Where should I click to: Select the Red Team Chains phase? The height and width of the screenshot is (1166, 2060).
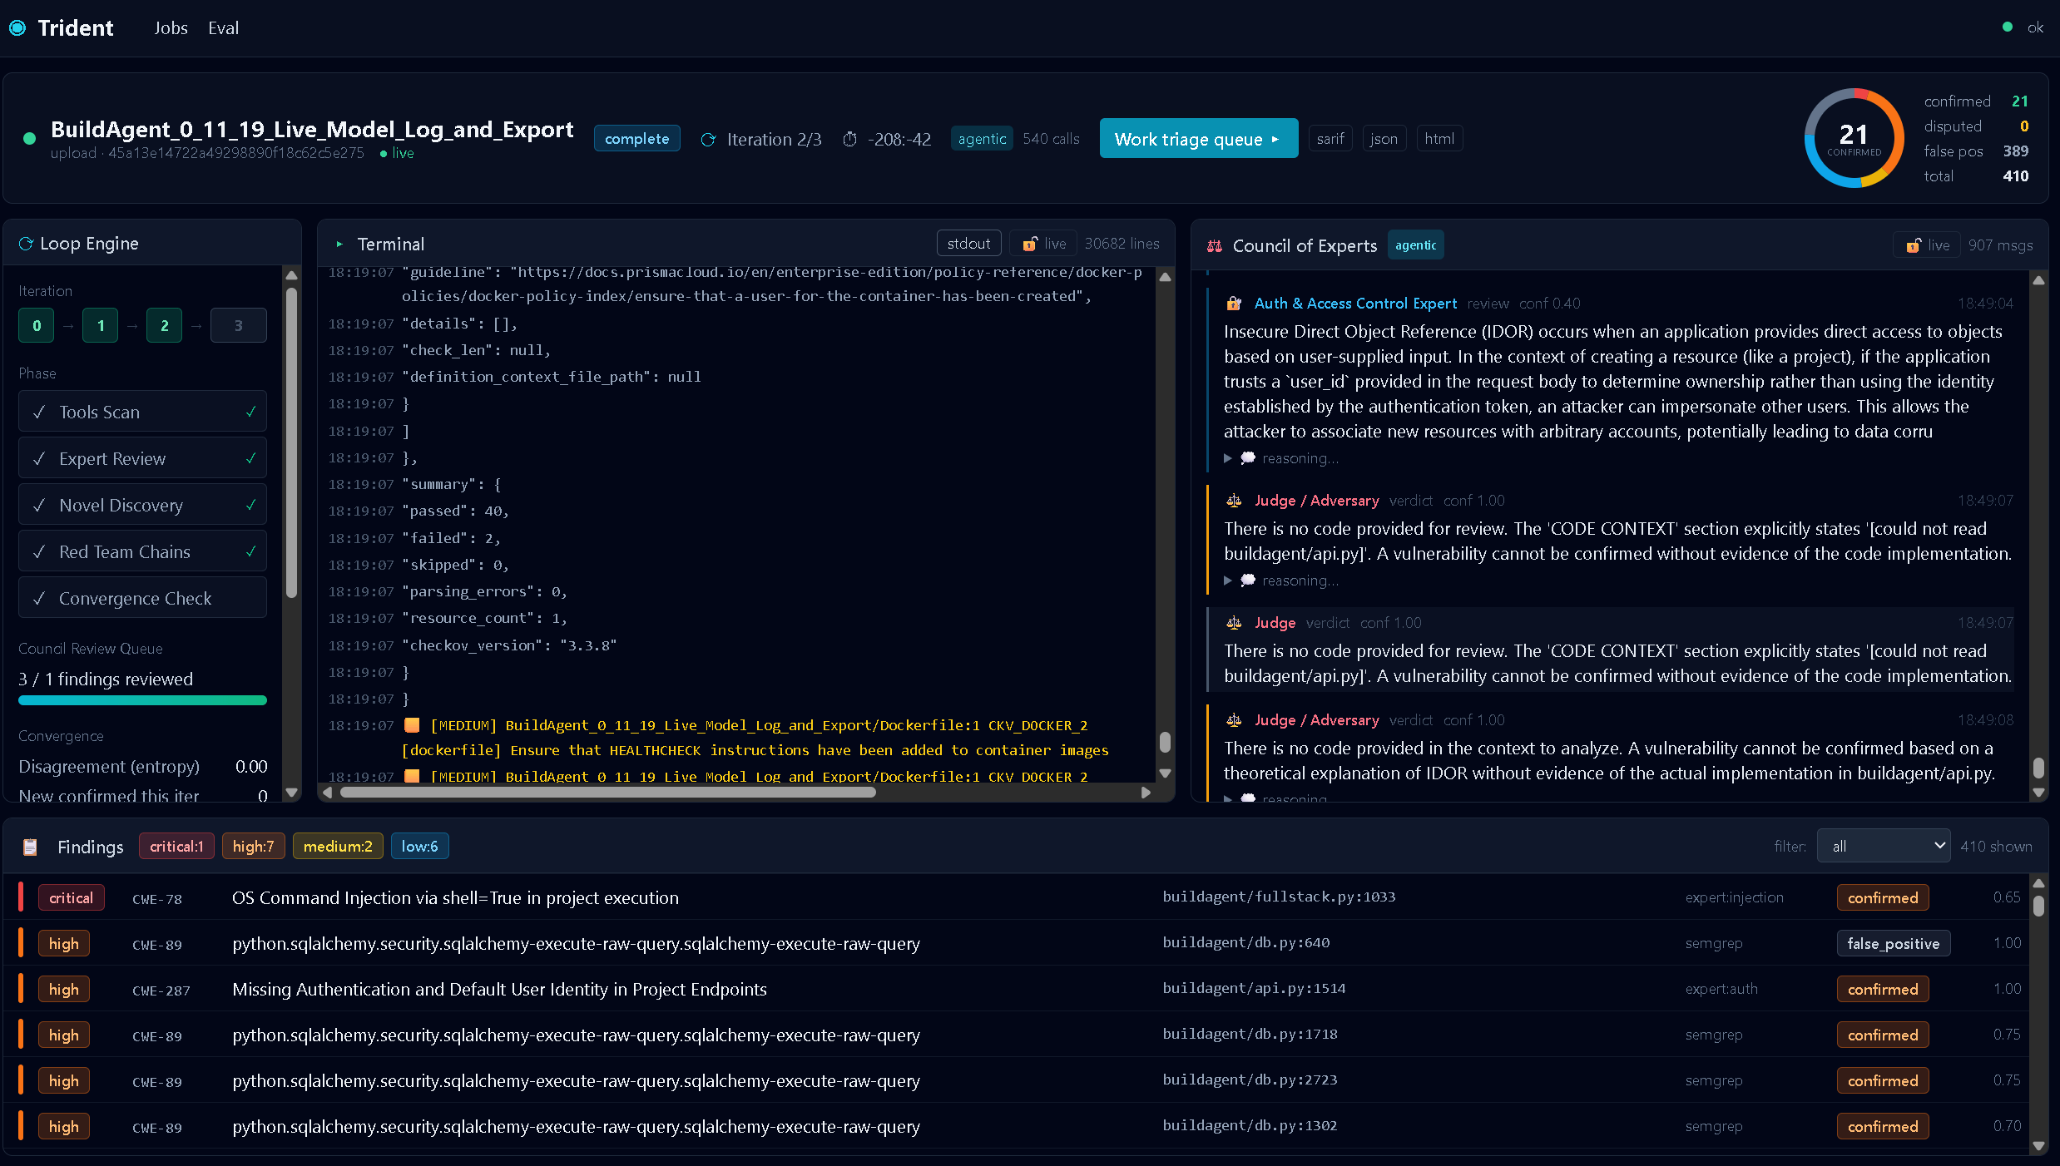click(x=142, y=551)
